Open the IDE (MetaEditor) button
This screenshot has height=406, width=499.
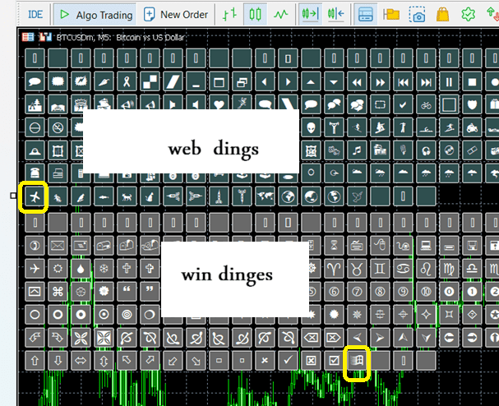point(35,14)
